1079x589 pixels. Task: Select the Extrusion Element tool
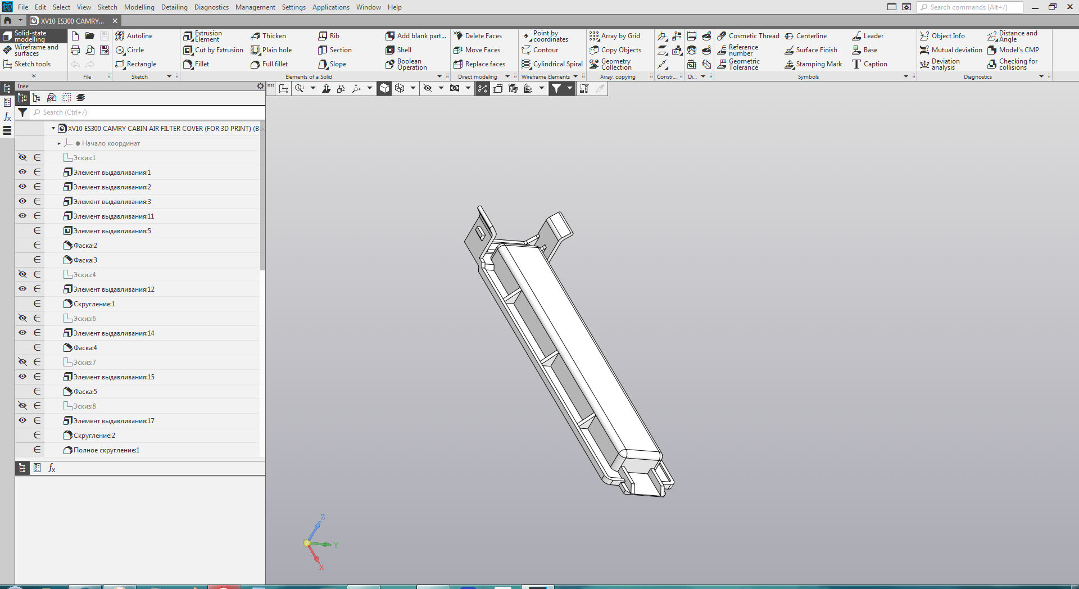[203, 36]
